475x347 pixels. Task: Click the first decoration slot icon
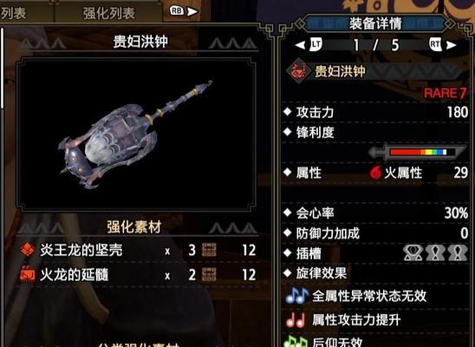click(x=413, y=253)
